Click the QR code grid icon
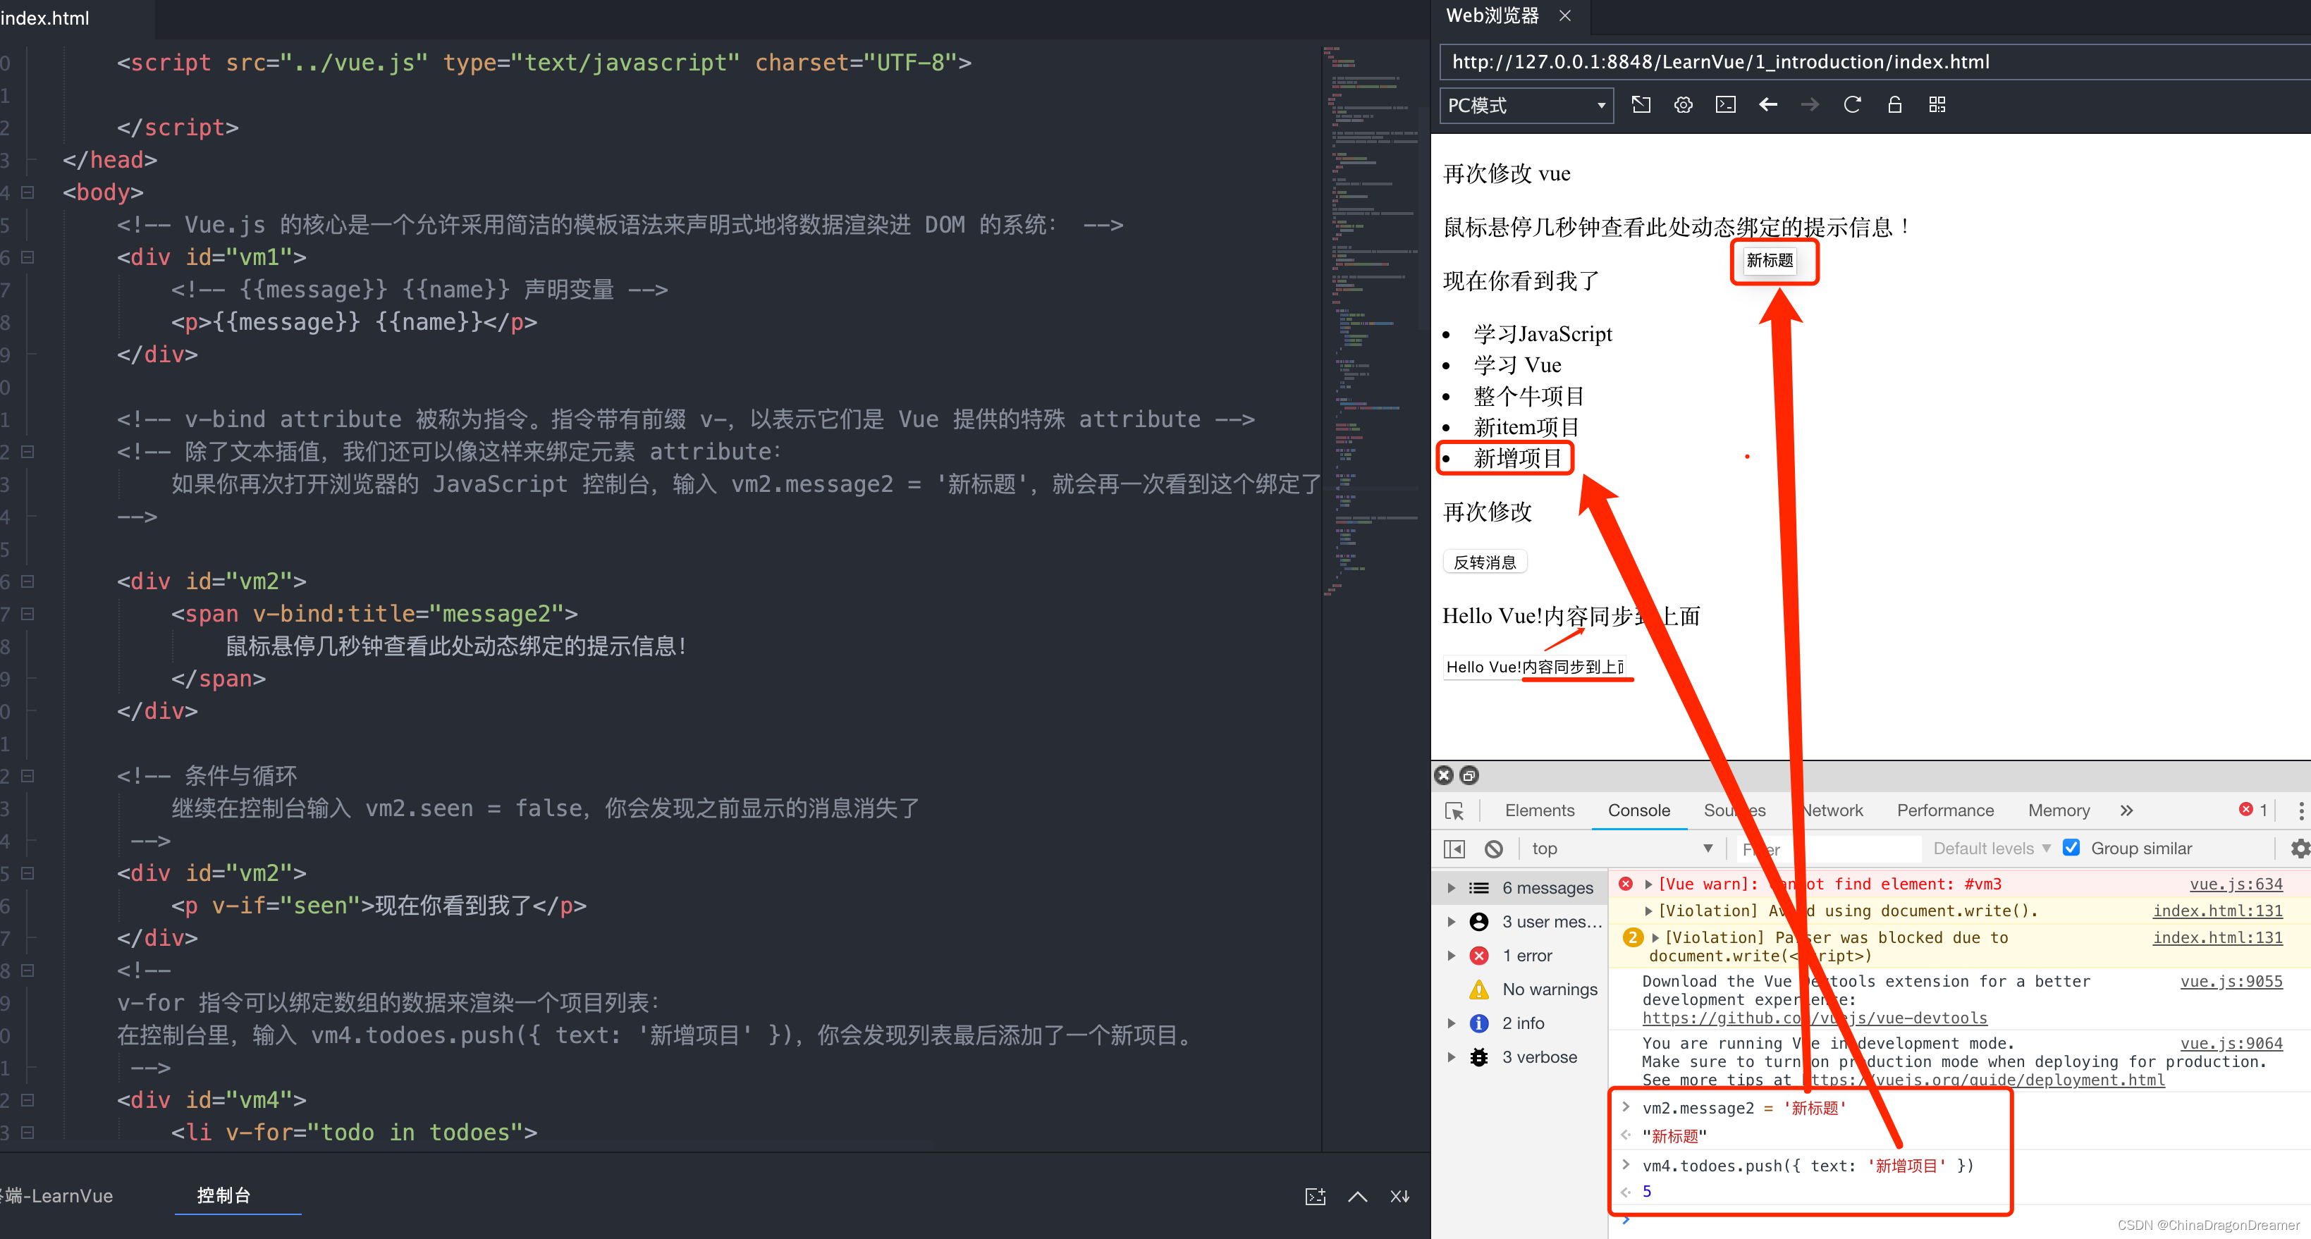 click(x=1937, y=105)
